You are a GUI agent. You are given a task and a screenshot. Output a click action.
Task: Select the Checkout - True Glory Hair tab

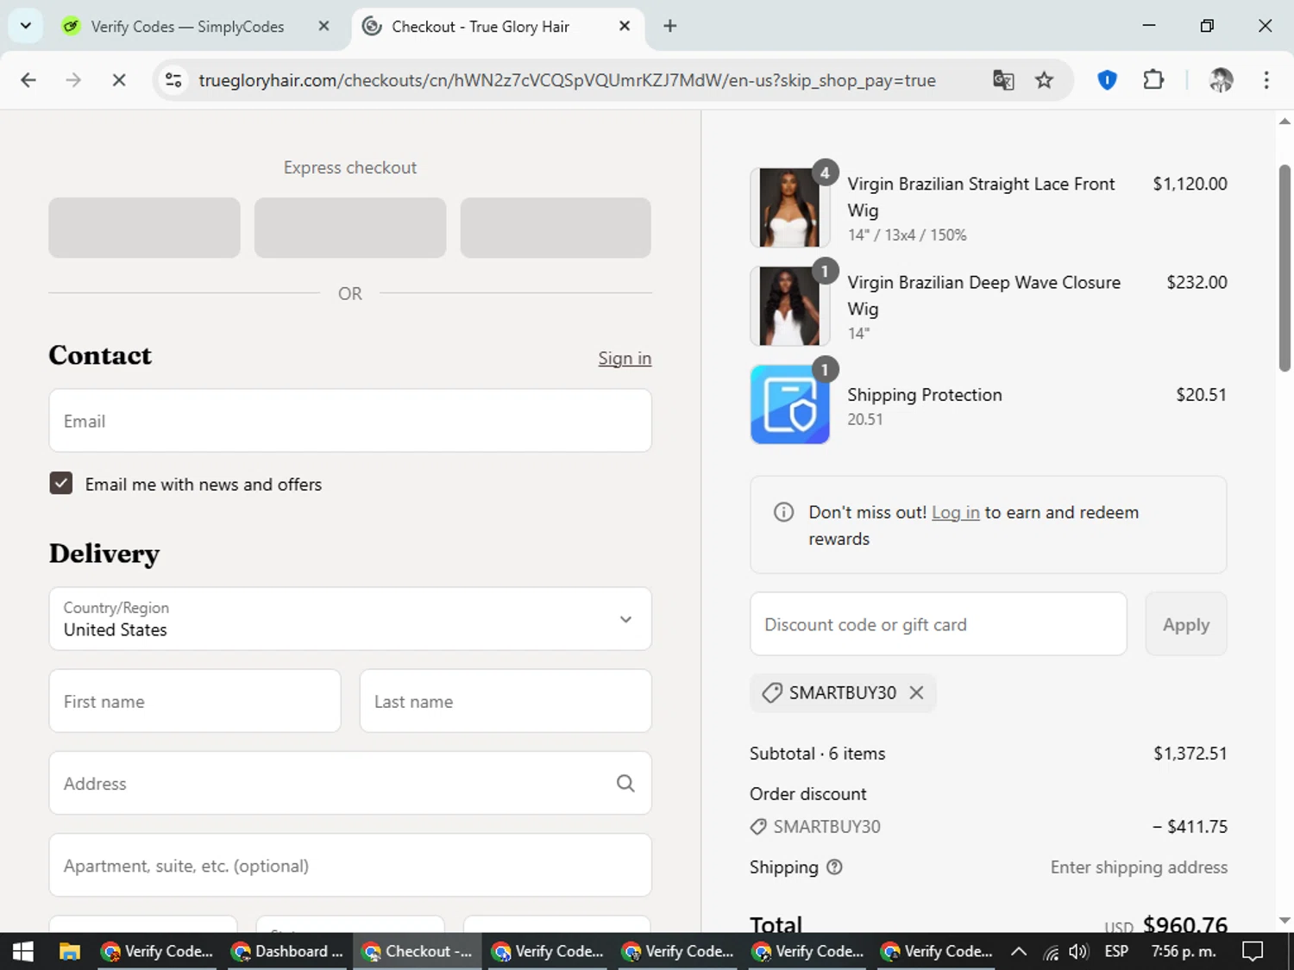(x=481, y=27)
